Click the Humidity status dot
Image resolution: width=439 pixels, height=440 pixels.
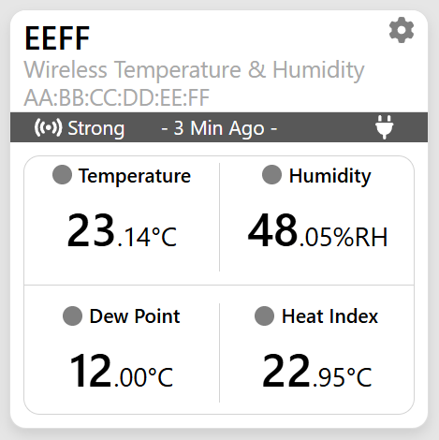[x=271, y=174]
